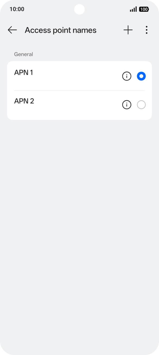
Task: Tap the back arrow icon
Action: click(12, 30)
